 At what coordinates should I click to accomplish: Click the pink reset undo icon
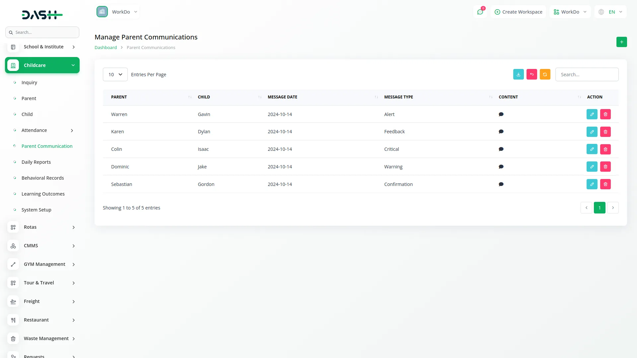(x=531, y=75)
